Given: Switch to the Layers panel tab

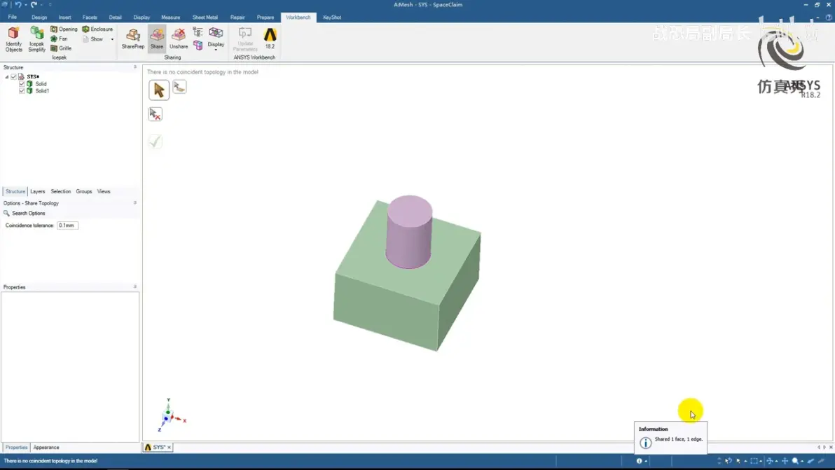Looking at the screenshot, I should (37, 192).
